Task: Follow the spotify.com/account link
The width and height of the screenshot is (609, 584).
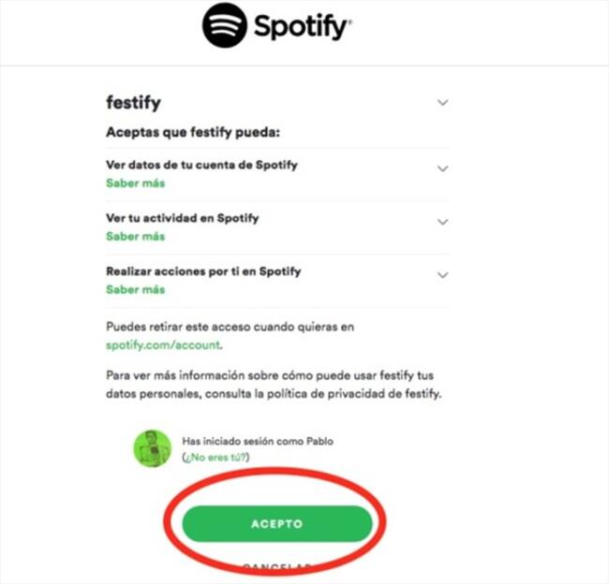Action: (164, 345)
